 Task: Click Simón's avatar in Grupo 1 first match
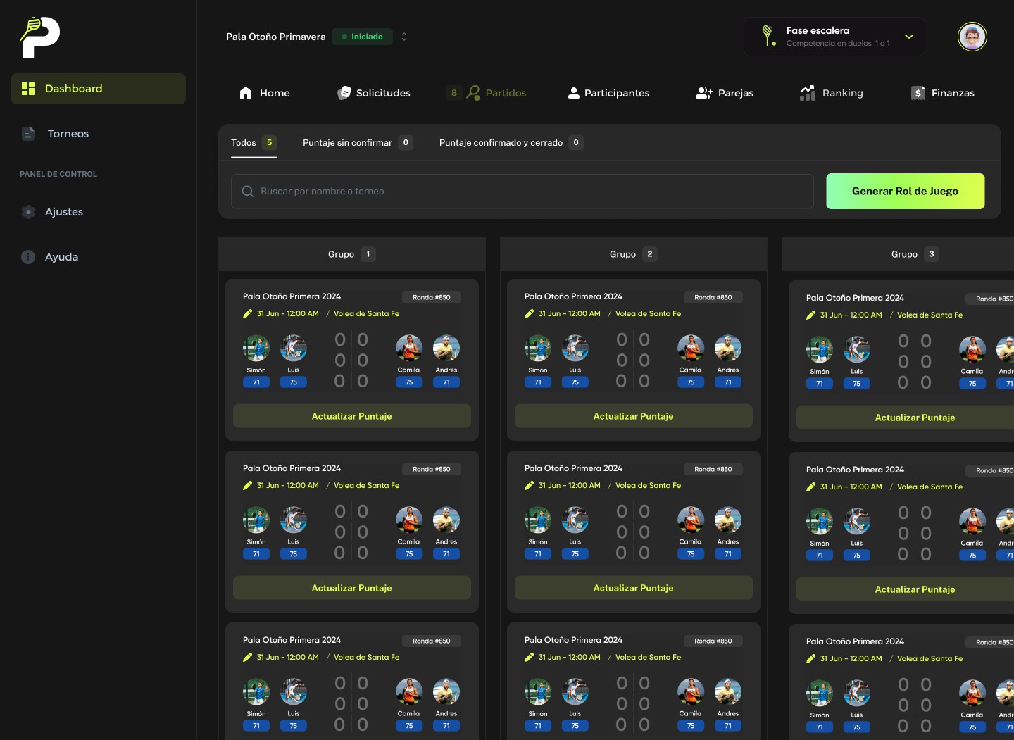click(256, 349)
